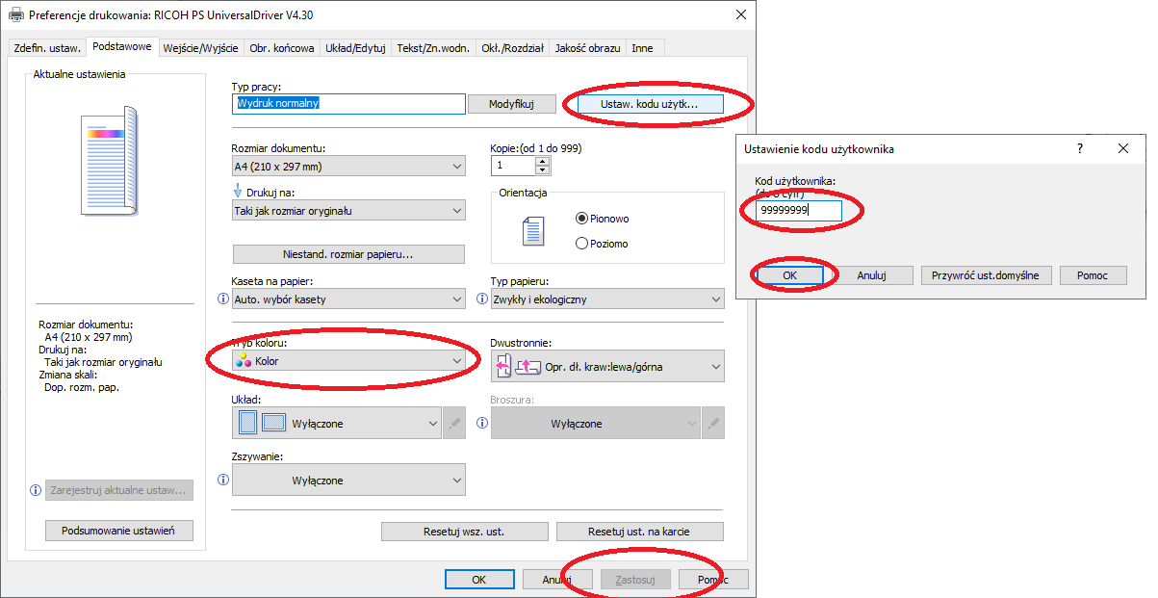Click the info icon beside Typ papieru
Viewport: 1158px width, 598px height.
tap(480, 299)
